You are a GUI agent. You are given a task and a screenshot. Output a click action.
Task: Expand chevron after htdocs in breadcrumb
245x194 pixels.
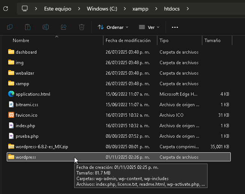(x=188, y=9)
